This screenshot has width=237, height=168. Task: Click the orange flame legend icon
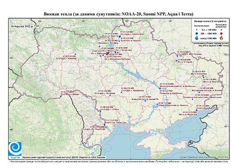(222, 38)
